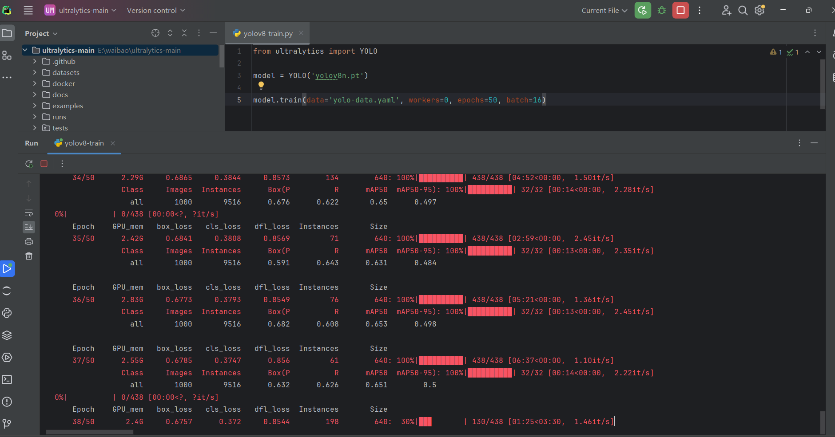Open the Structure tool window icon

pos(7,55)
